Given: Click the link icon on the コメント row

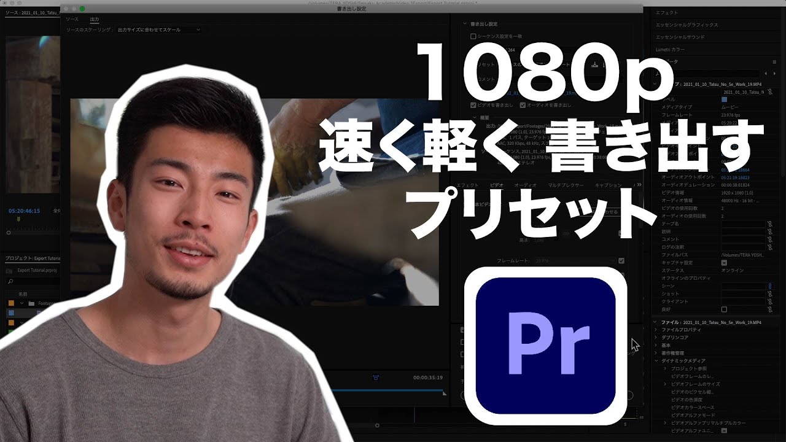Looking at the screenshot, I should click(769, 239).
